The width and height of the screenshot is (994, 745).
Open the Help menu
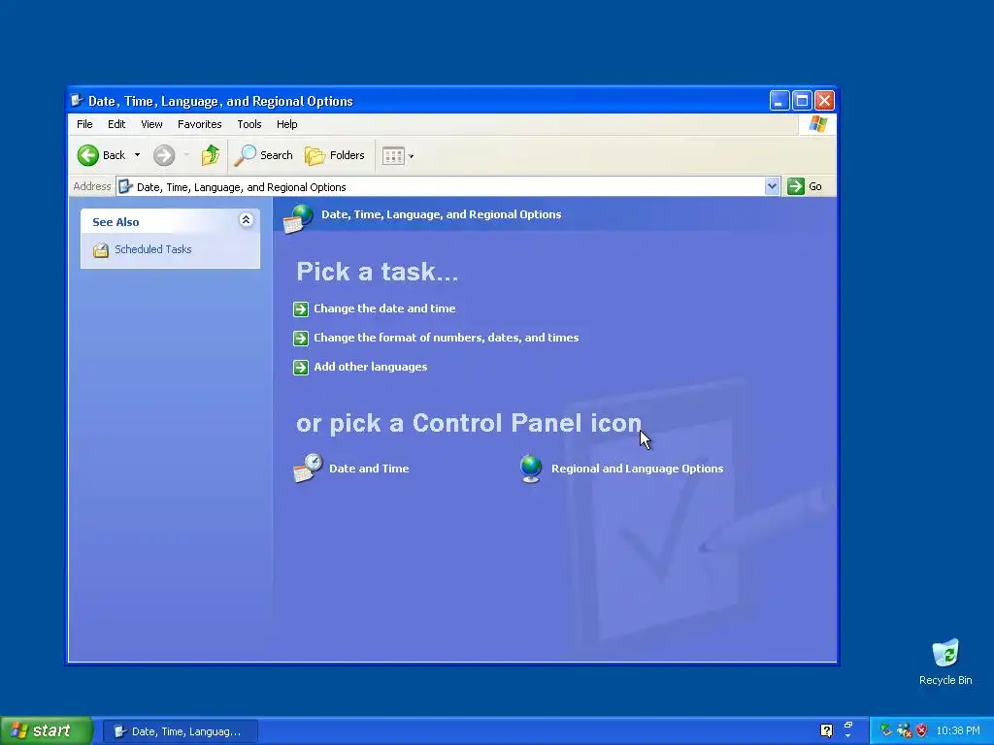tap(286, 124)
